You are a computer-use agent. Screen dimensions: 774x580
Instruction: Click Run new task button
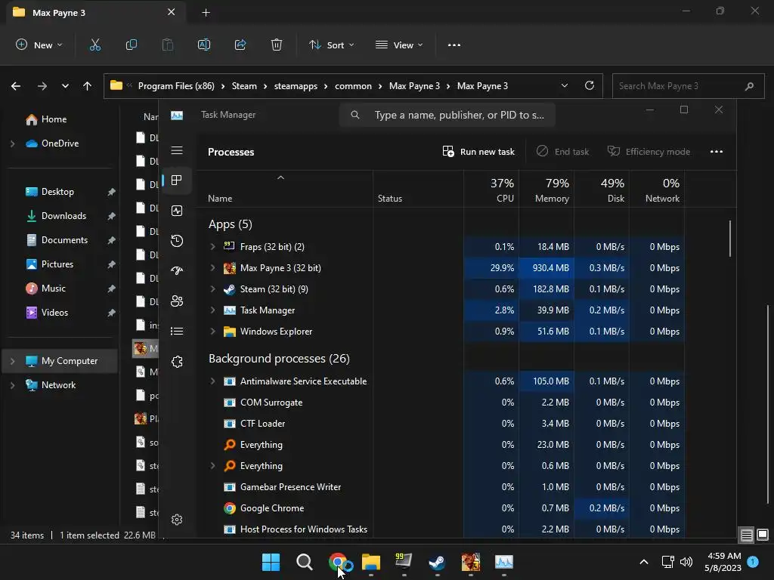pos(478,151)
